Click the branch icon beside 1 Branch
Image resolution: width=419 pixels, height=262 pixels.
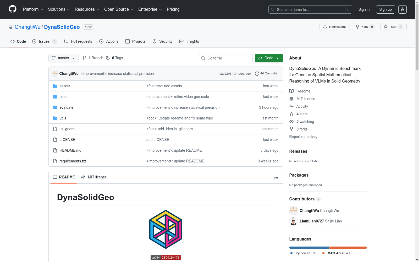84,58
